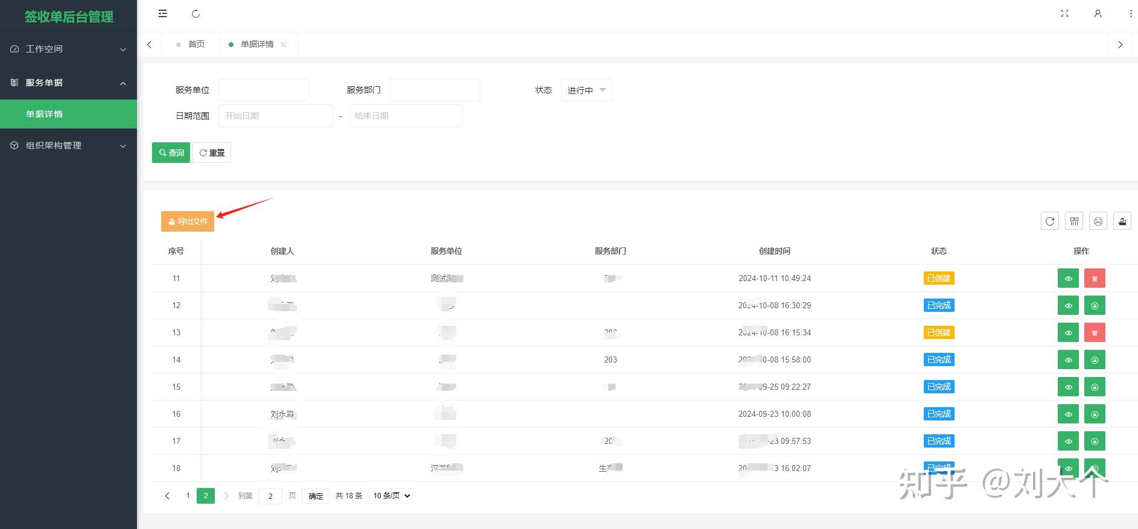The image size is (1138, 529).
Task: Click the 签收单后台管理 logo title
Action: click(69, 16)
